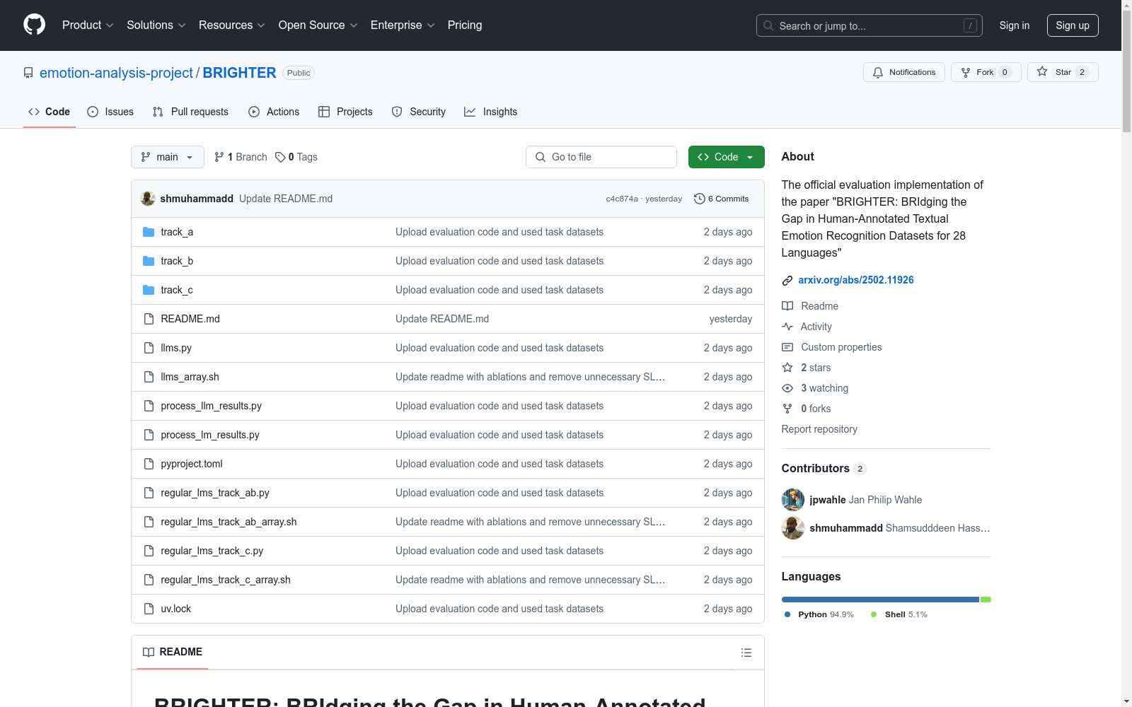The image size is (1132, 707).
Task: Open the main branch selector dropdown
Action: pyautogui.click(x=168, y=157)
